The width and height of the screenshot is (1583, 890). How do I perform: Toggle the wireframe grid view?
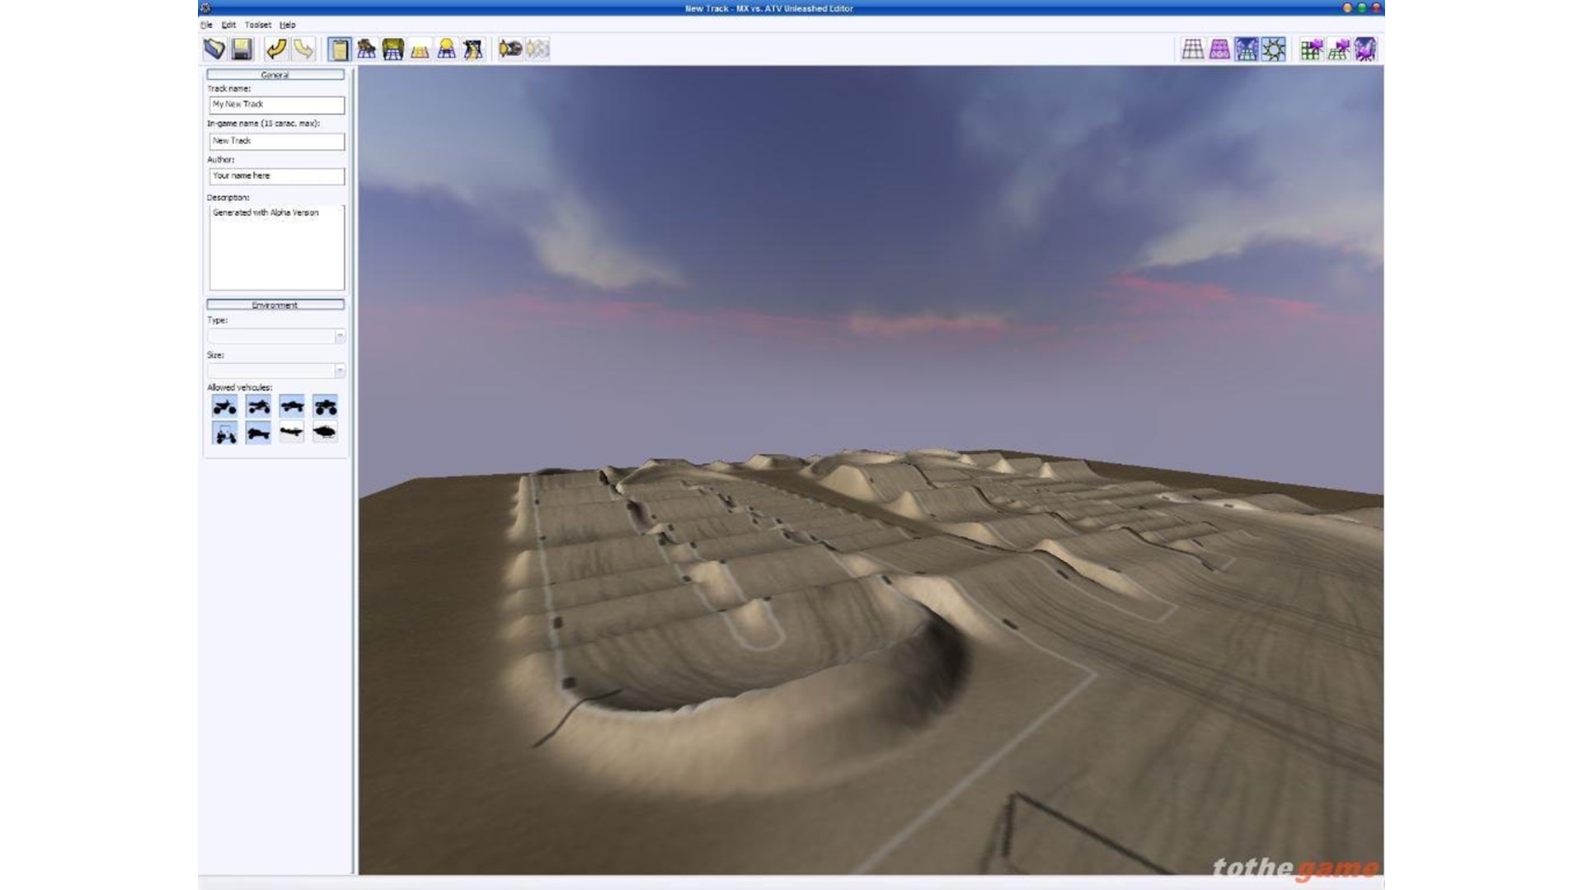coord(1193,49)
